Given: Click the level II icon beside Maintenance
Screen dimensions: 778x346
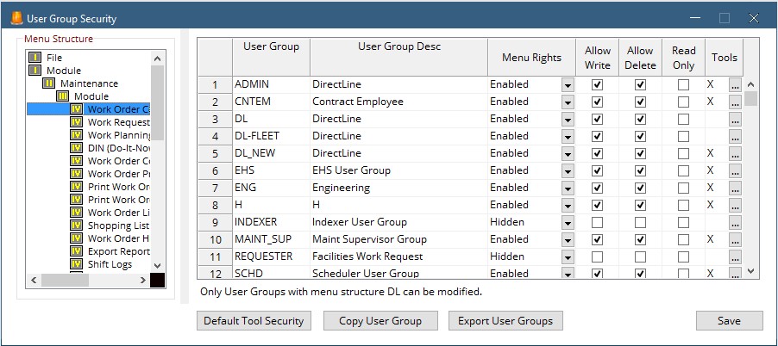Looking at the screenshot, I should click(x=49, y=83).
